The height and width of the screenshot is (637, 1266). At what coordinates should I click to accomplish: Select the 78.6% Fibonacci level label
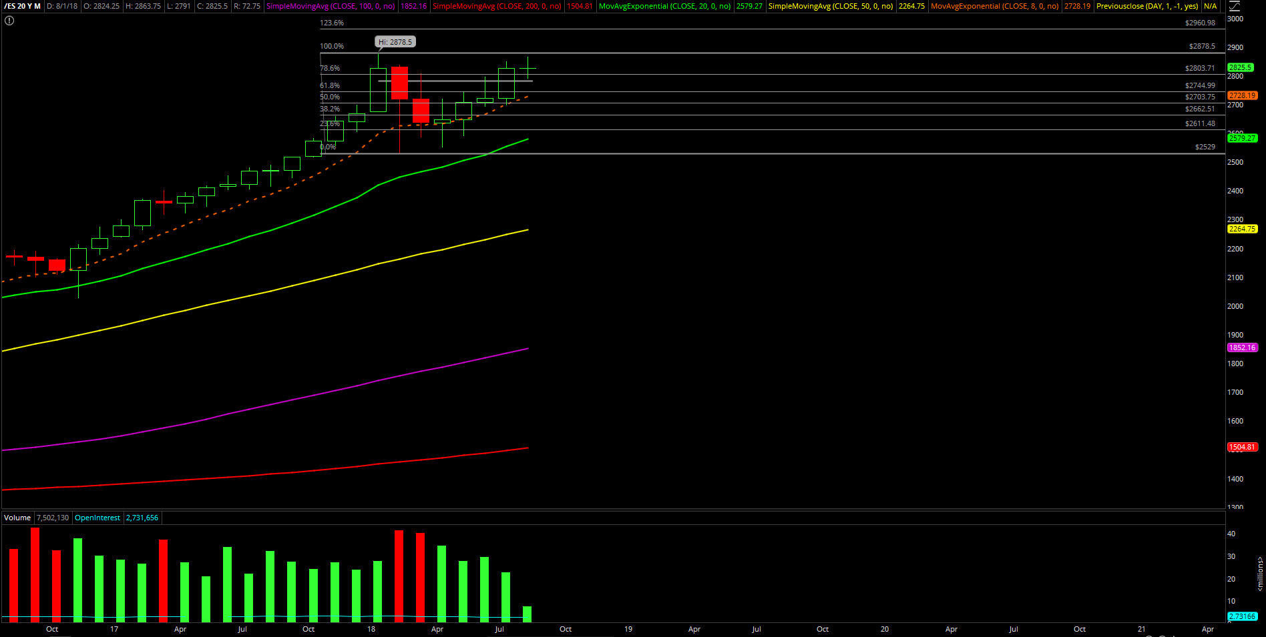330,68
